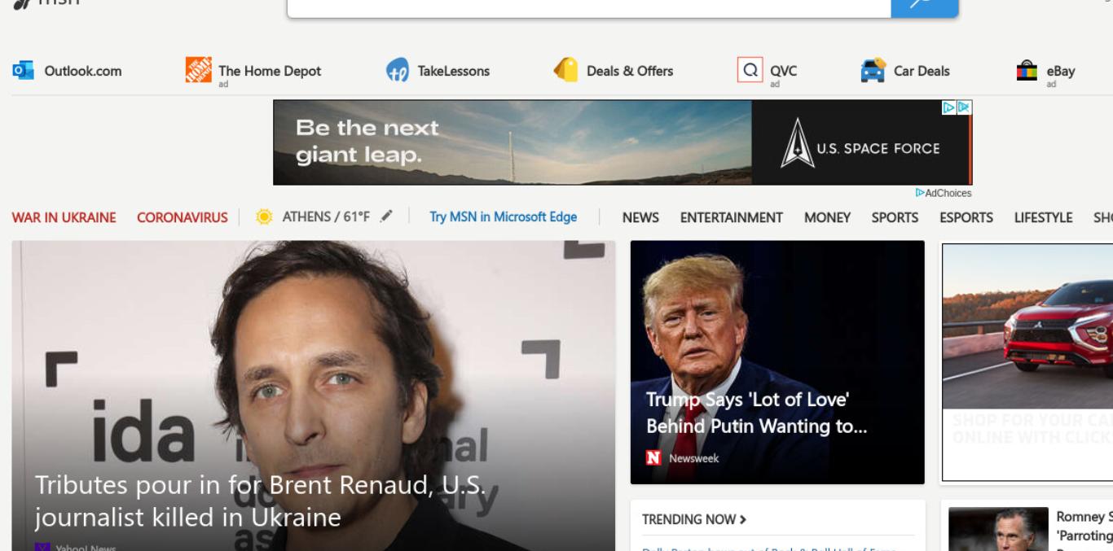Screen dimensions: 1113x551
Task: Click The Home Depot logo icon
Action: tap(198, 70)
